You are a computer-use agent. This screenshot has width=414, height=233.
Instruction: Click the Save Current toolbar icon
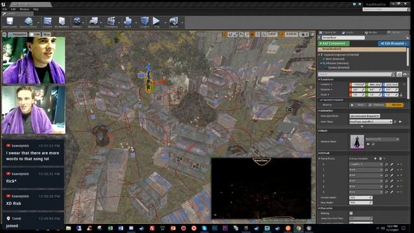[x=10, y=22]
